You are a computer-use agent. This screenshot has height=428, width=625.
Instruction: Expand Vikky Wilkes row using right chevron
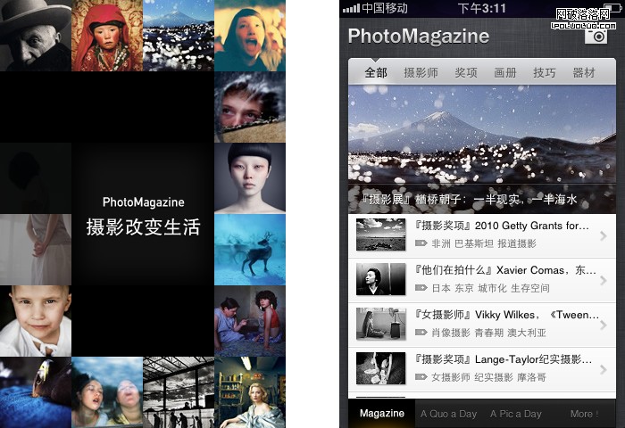(x=604, y=325)
